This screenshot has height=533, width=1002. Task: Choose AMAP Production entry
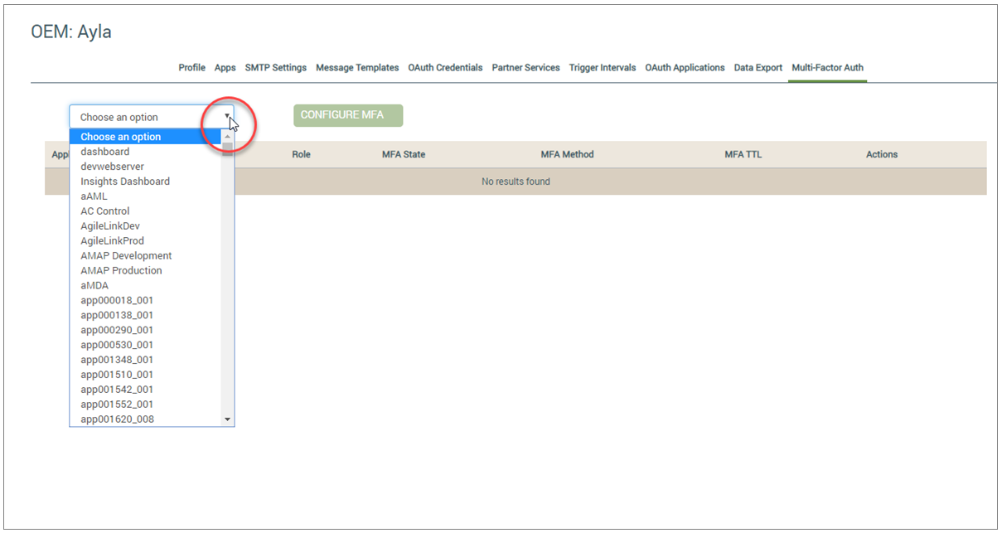point(145,271)
